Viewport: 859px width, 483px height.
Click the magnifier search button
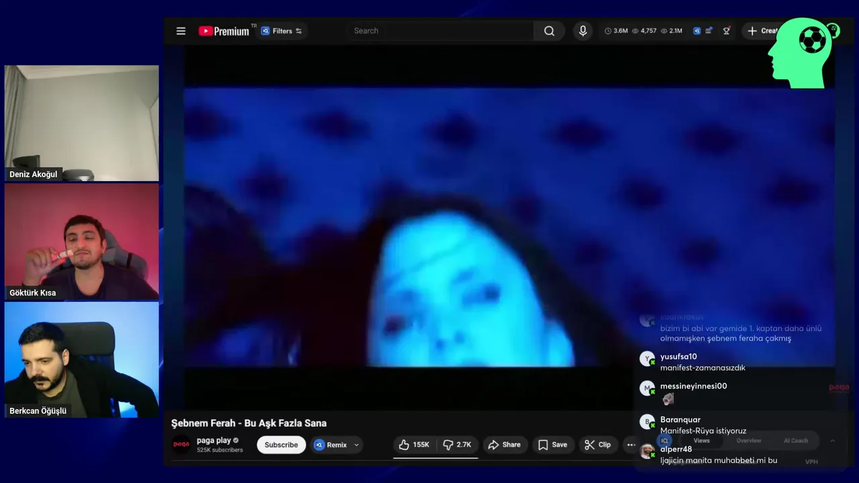coord(549,31)
